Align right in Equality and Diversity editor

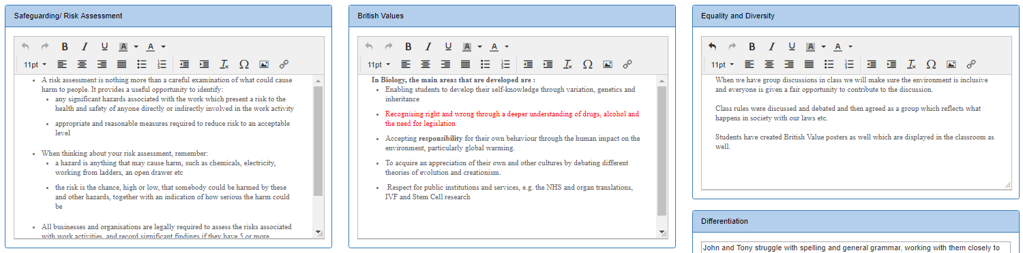click(789, 65)
